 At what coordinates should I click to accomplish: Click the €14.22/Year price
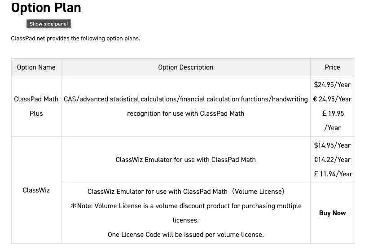pos(332,160)
